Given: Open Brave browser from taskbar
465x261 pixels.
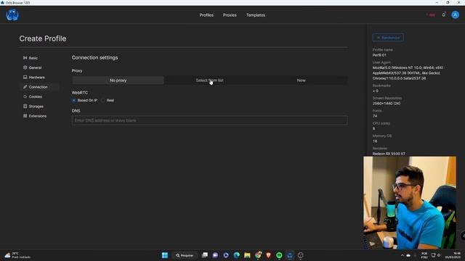Looking at the screenshot, I should pos(268,255).
